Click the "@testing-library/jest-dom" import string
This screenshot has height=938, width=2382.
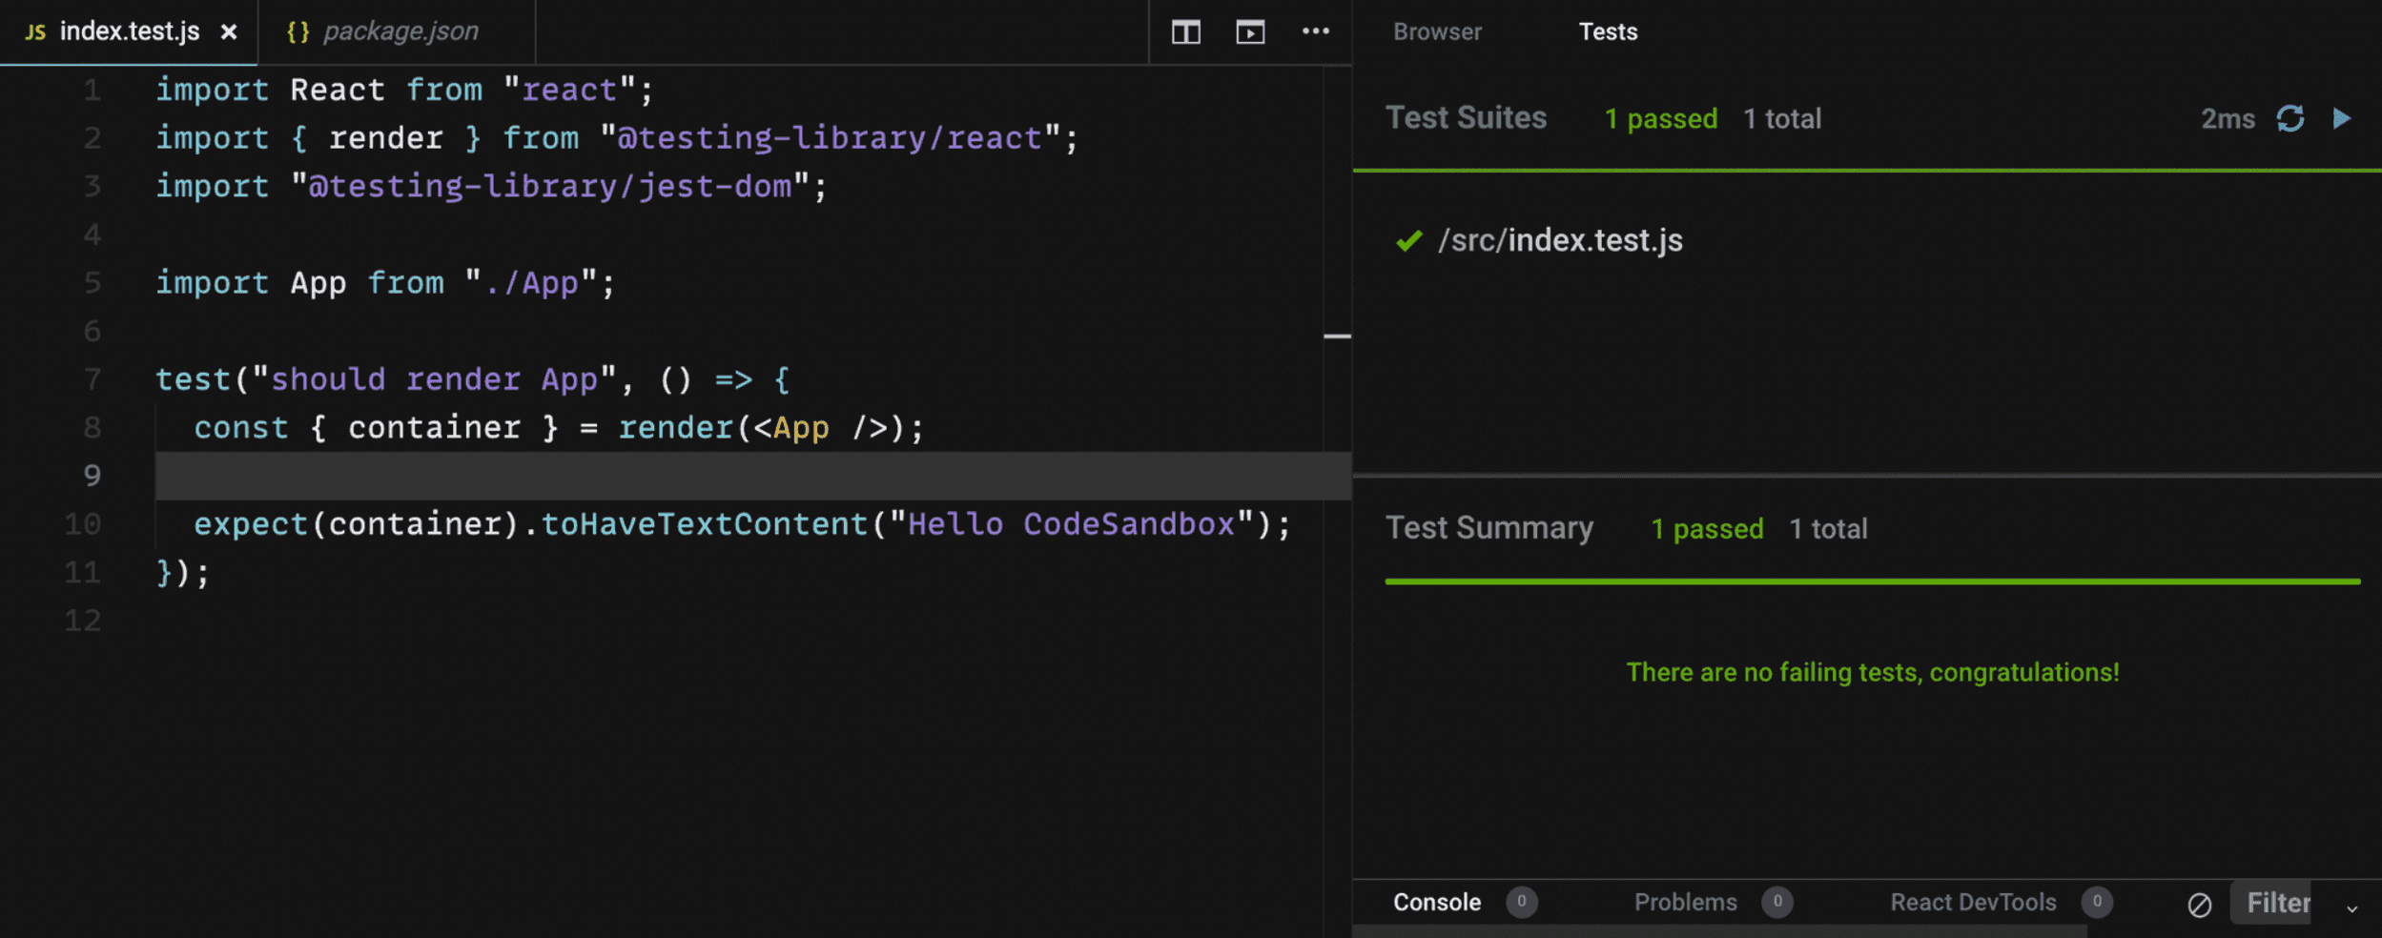[550, 186]
